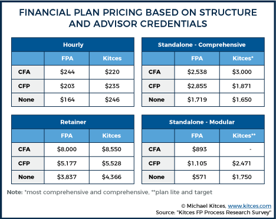Click the Modular Kitces CFP value $2,471

pyautogui.click(x=241, y=164)
